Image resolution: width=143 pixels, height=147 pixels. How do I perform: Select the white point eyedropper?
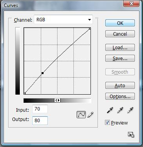[130, 110]
